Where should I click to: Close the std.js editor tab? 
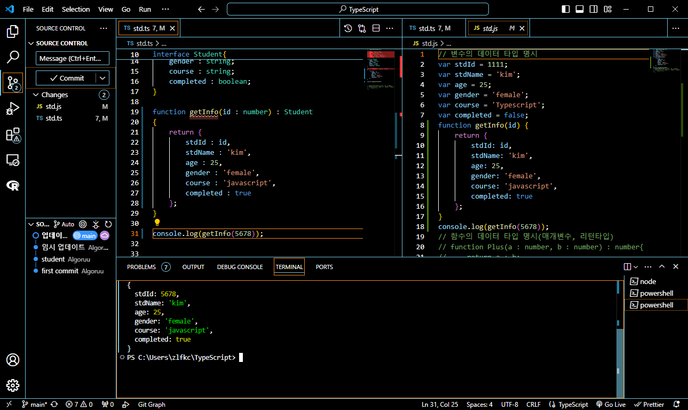click(x=522, y=28)
